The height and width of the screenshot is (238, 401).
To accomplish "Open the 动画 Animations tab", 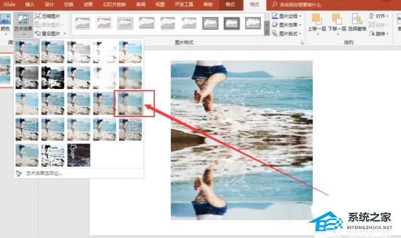I will click(88, 5).
